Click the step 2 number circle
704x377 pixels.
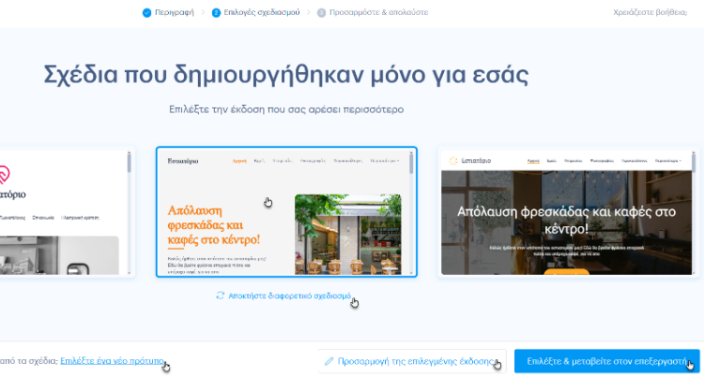click(x=216, y=13)
